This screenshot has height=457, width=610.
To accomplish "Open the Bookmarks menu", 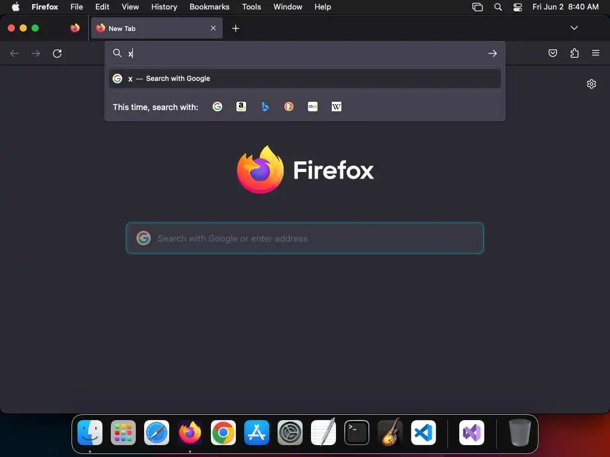I will point(209,7).
